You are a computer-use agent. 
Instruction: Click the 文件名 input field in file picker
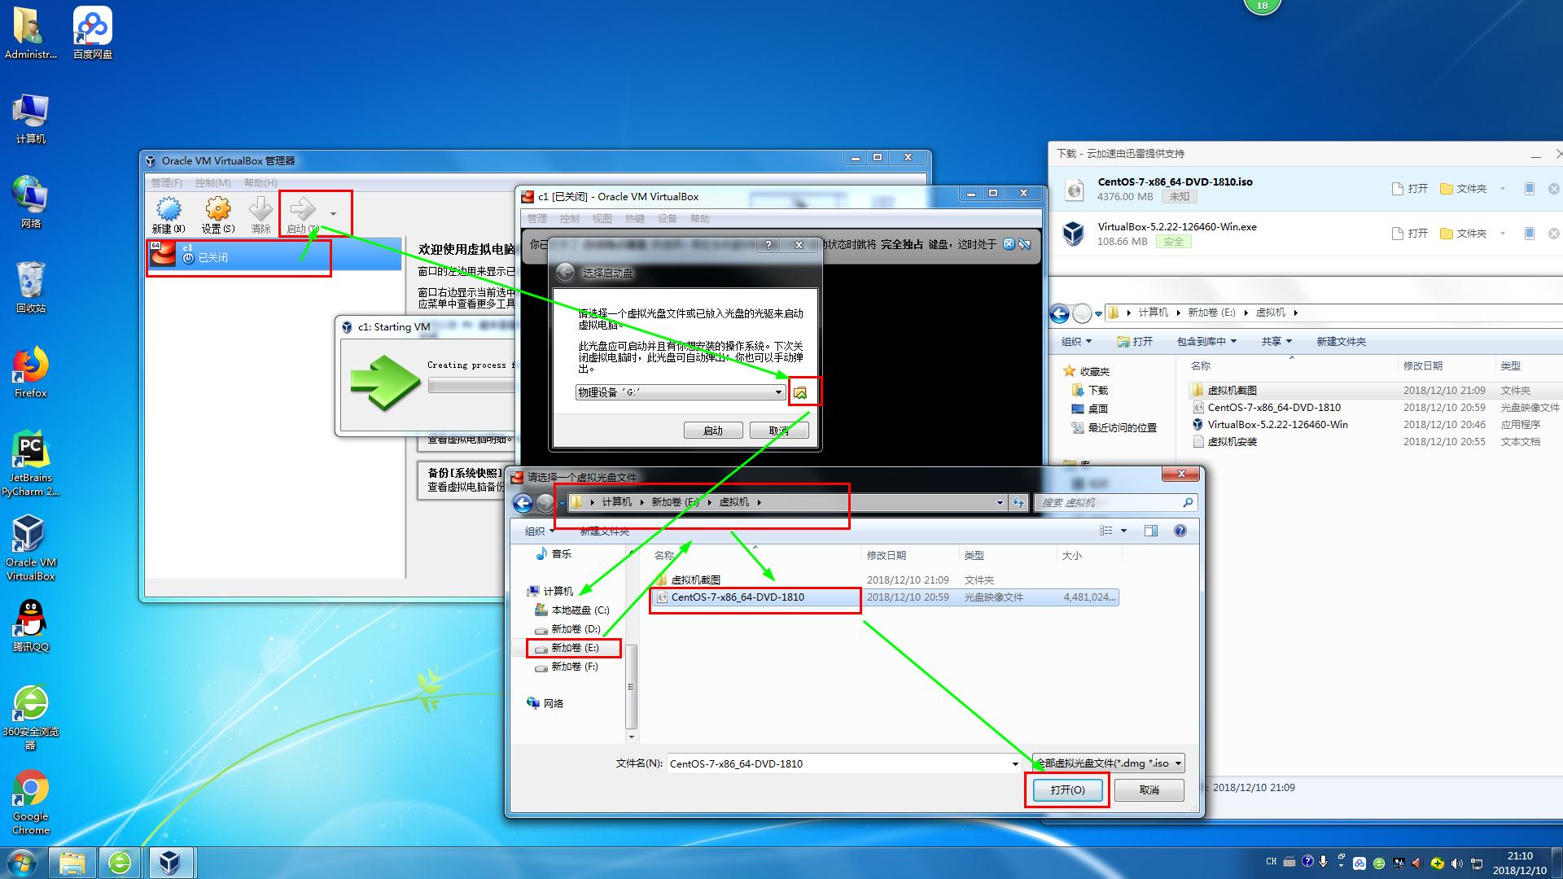coord(838,763)
